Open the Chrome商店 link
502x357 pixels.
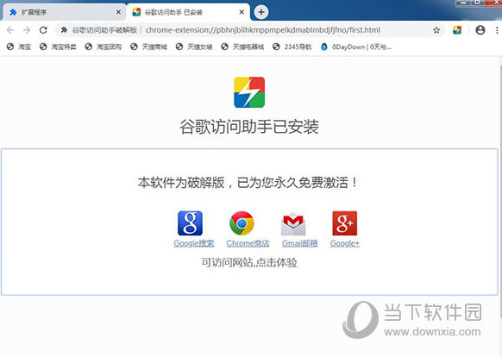pyautogui.click(x=248, y=243)
